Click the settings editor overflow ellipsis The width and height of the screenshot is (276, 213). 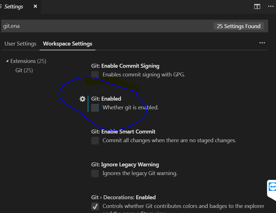point(262,43)
